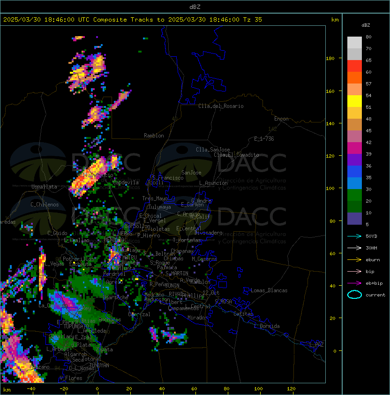Click the 'L_PAZ' map label
This screenshot has width=390, height=395.
pyautogui.click(x=316, y=345)
